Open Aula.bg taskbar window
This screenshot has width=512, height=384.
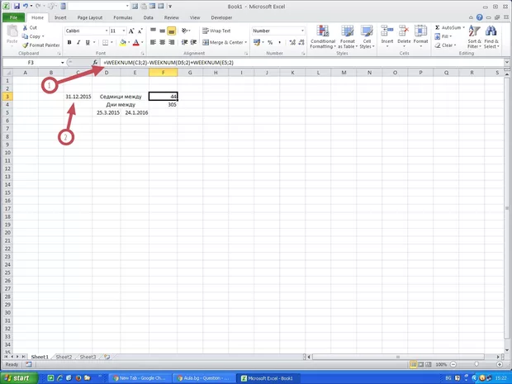coord(204,378)
